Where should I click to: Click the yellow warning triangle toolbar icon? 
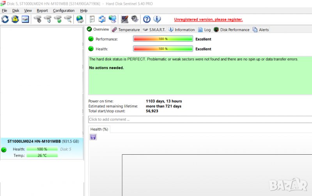coord(15,19)
